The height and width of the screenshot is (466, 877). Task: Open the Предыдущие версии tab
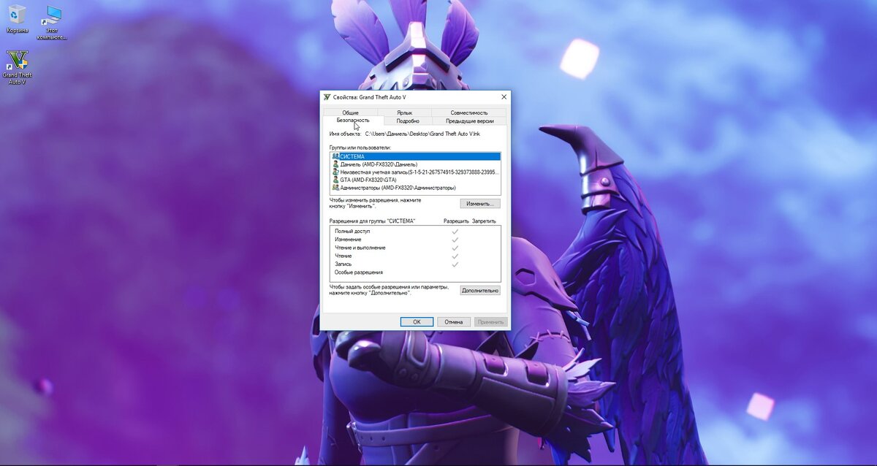tap(470, 121)
